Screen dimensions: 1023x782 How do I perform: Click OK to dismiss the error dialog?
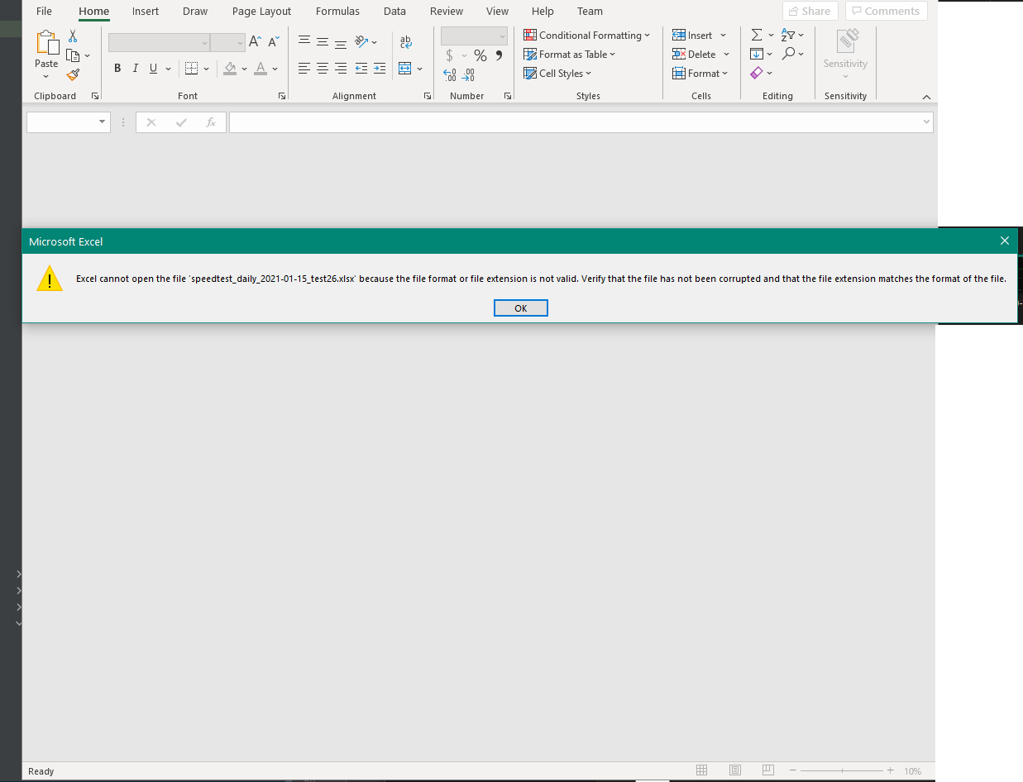point(520,307)
